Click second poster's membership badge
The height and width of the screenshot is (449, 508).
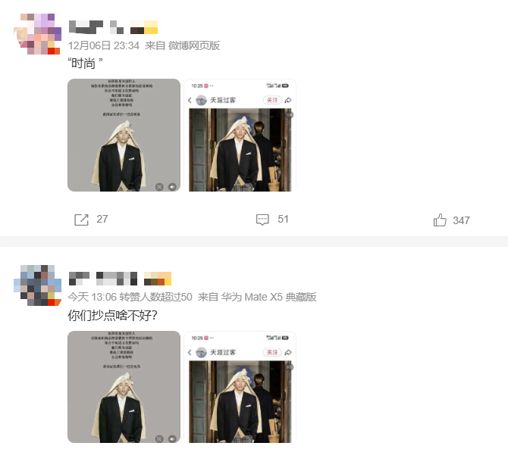(x=158, y=279)
